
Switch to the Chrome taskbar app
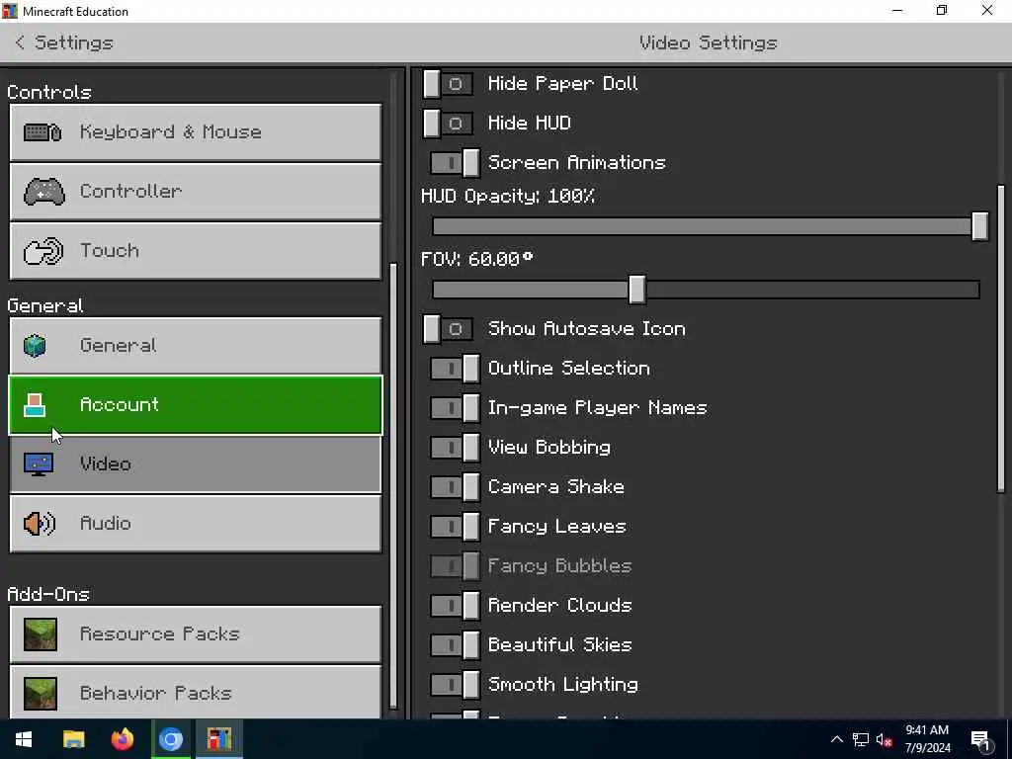pyautogui.click(x=170, y=739)
